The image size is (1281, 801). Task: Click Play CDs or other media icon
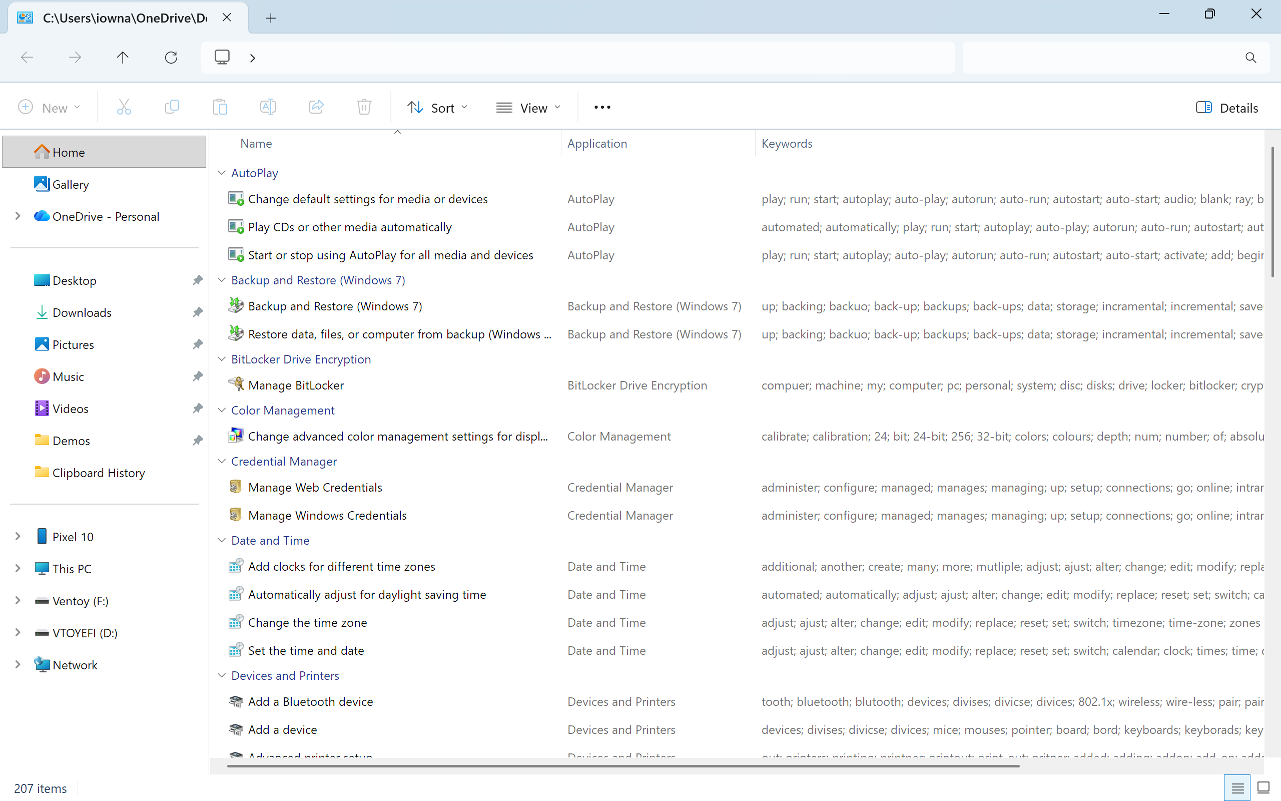point(236,226)
